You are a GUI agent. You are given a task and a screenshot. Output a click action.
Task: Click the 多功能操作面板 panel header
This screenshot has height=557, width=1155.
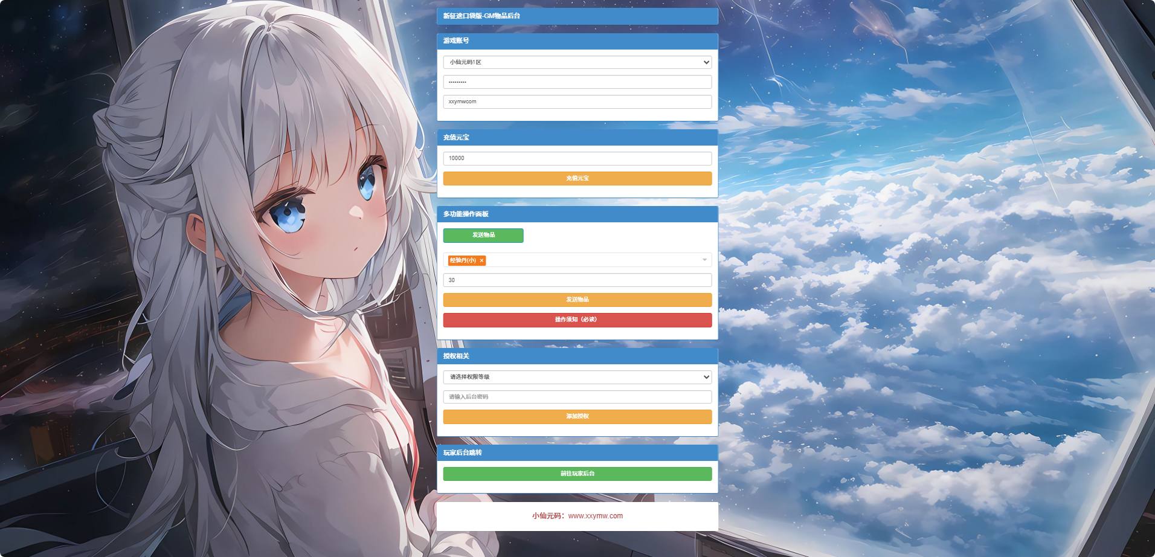point(577,214)
